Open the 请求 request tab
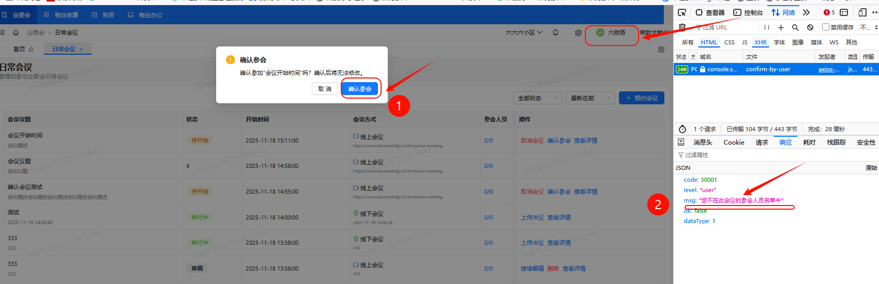This screenshot has height=284, width=879. 762,142
